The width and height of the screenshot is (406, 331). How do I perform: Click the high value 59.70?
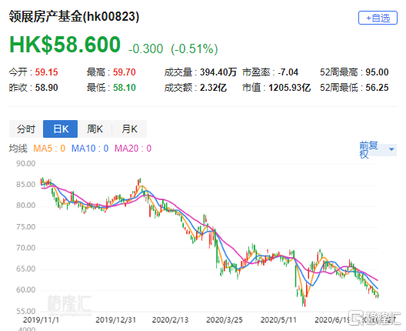pos(125,72)
